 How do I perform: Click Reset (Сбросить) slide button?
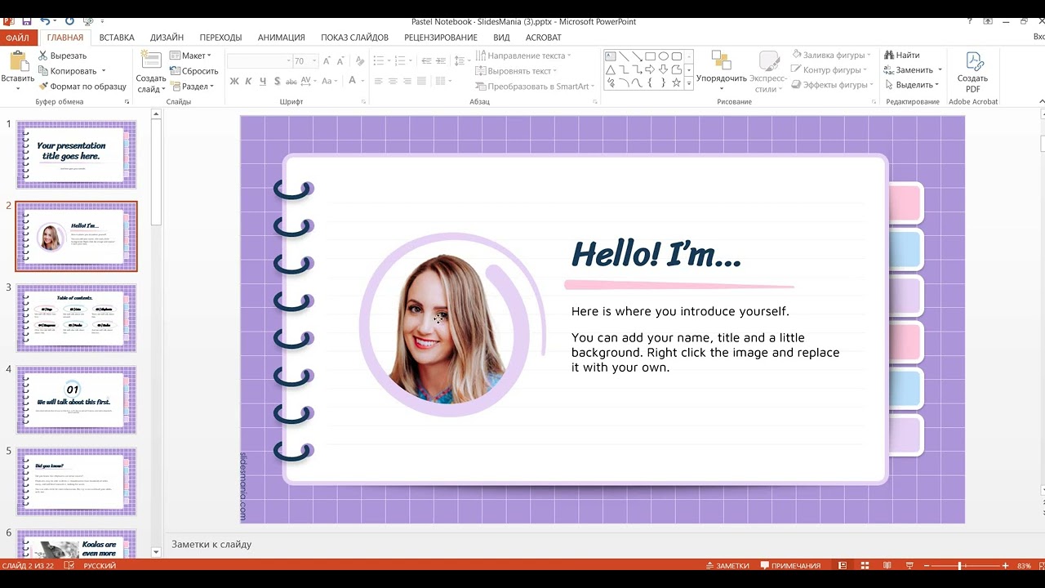pyautogui.click(x=194, y=71)
